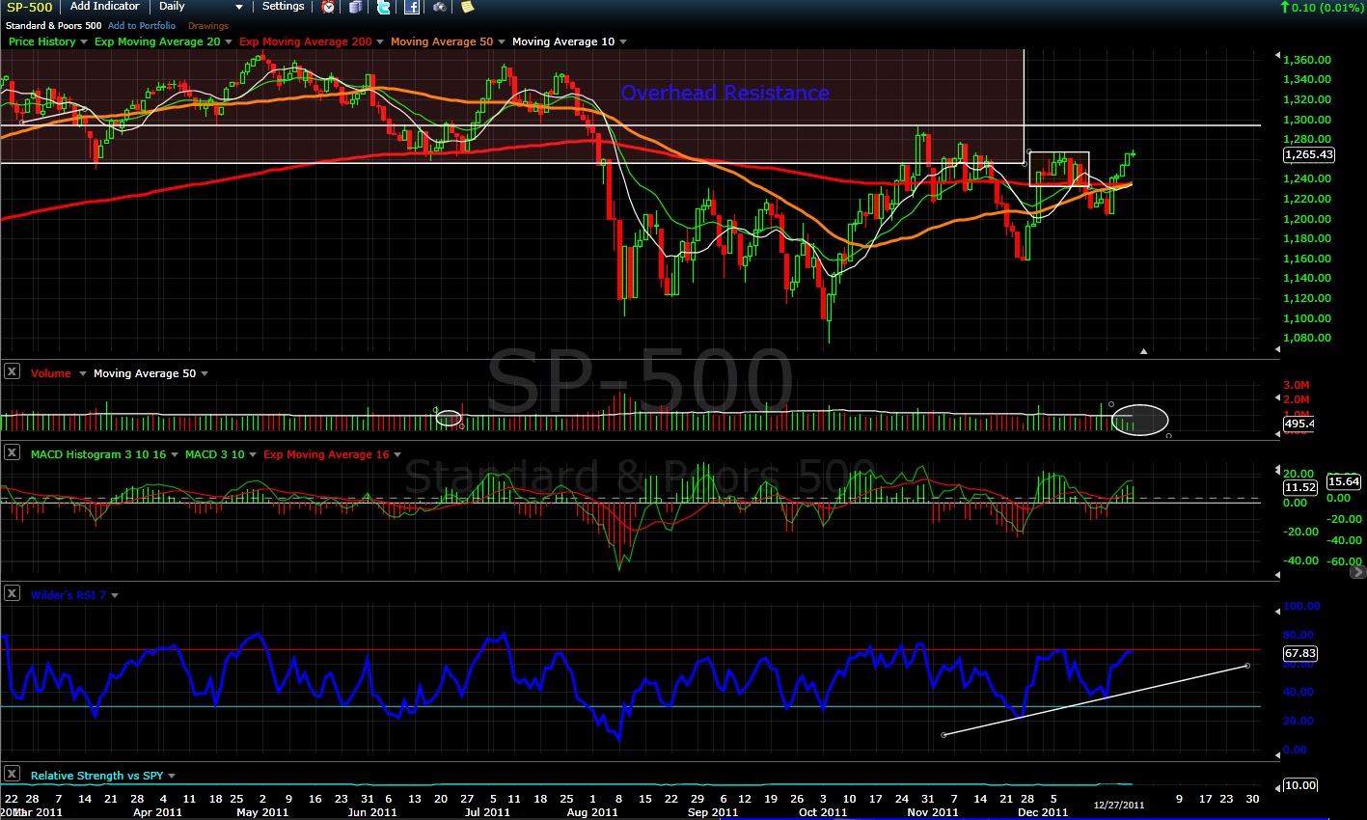Viewport: 1367px width, 820px height.
Task: Click the database stack icon
Action: (356, 7)
